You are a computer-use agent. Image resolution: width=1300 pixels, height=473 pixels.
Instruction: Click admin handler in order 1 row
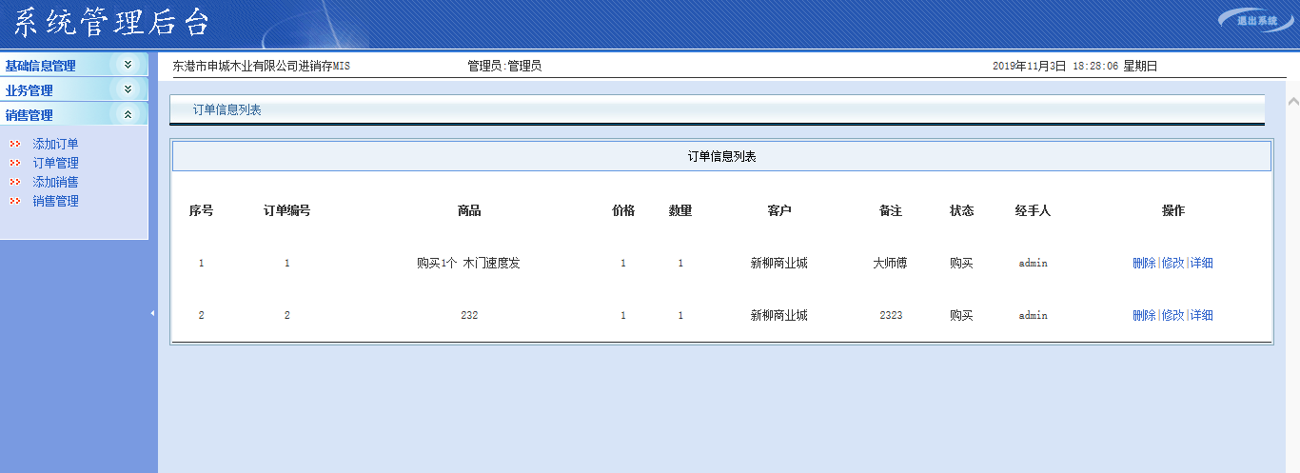pos(1033,263)
